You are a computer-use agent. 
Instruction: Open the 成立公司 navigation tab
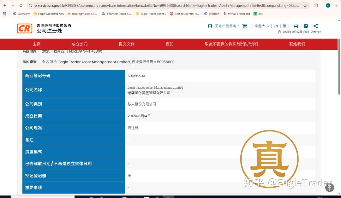(79, 44)
